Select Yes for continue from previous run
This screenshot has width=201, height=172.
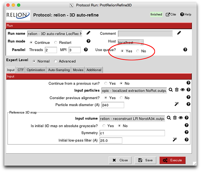106,83
